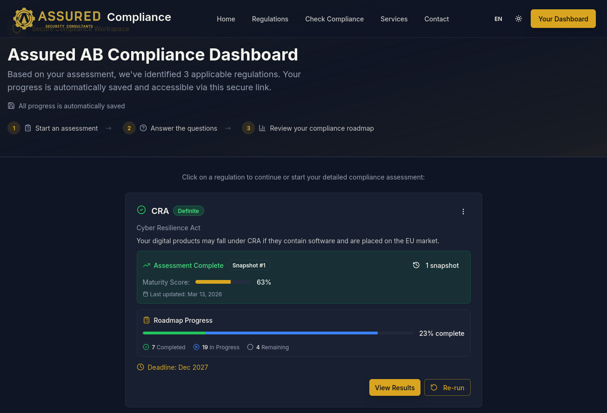Open the Services menu item
The image size is (607, 413).
click(x=394, y=19)
